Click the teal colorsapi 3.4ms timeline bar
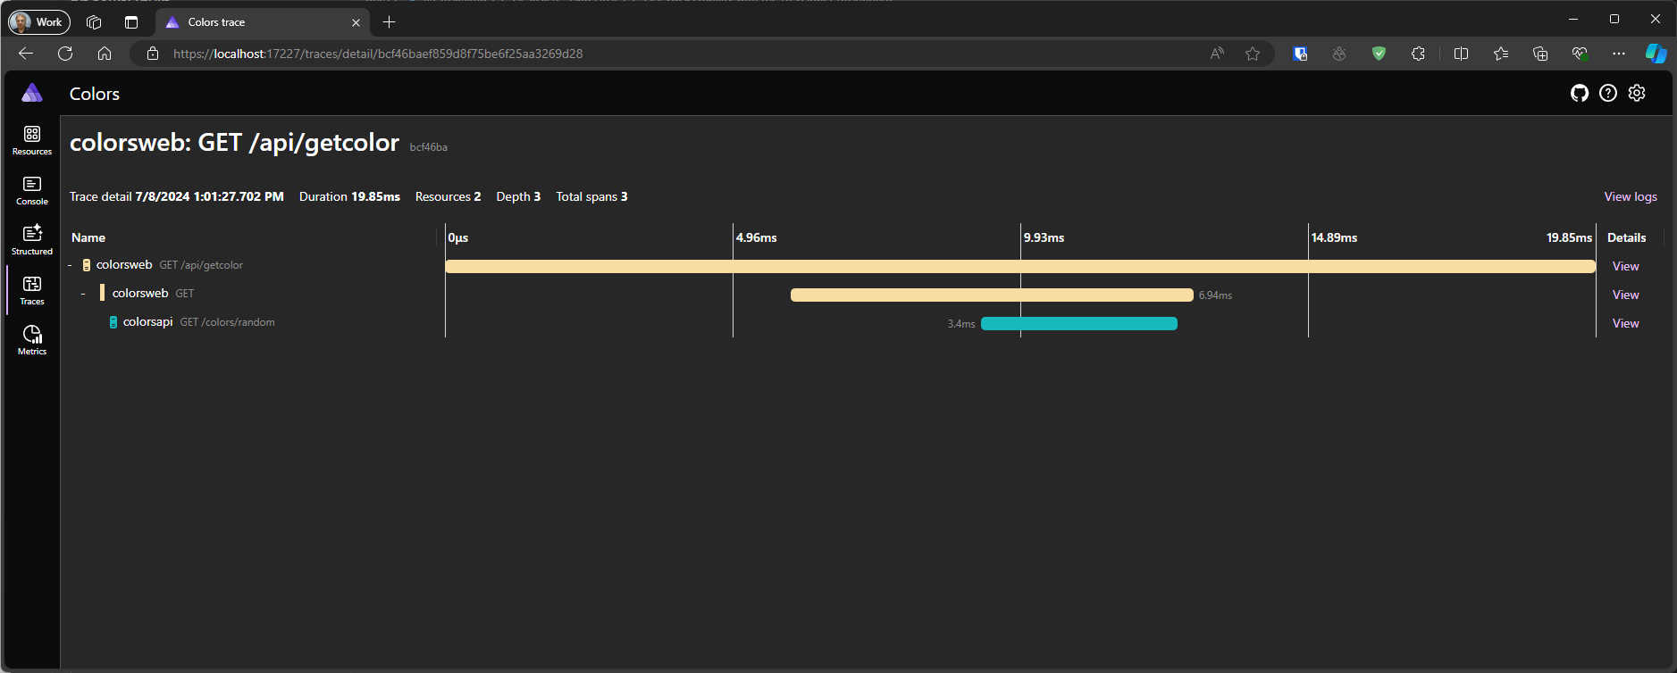Viewport: 1677px width, 673px height. pyautogui.click(x=1078, y=323)
